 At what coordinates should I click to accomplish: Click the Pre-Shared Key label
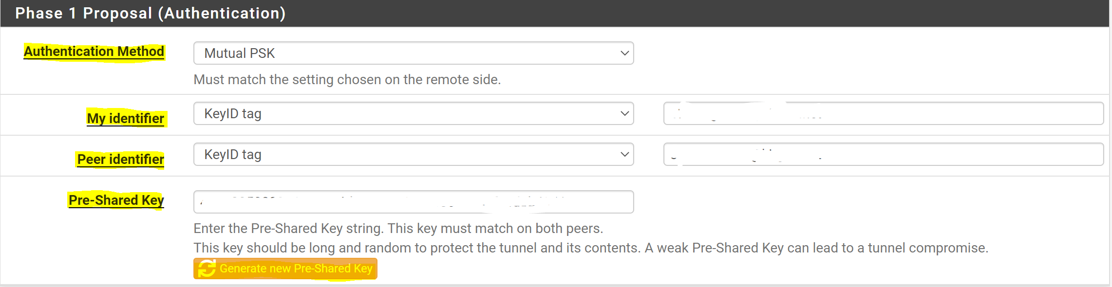(116, 200)
